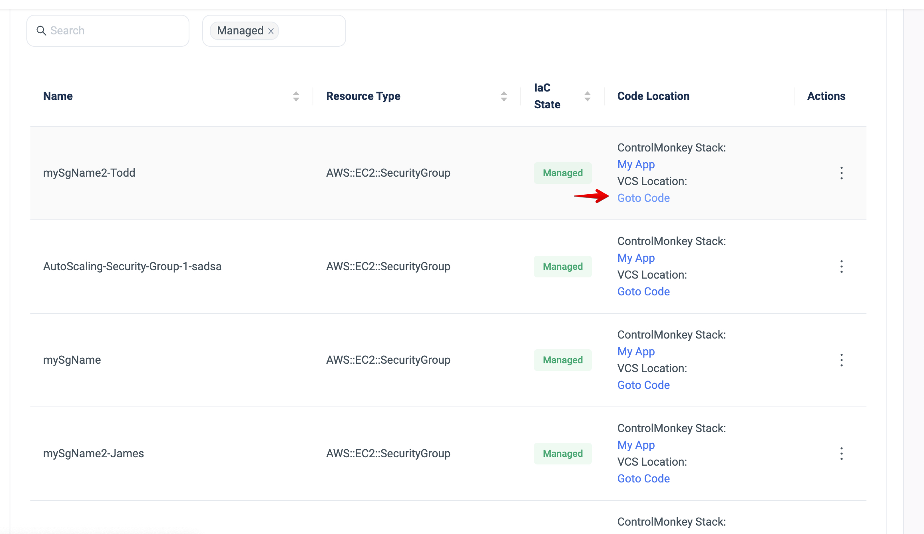Open the Managed filter dropdown box
Image resolution: width=924 pixels, height=534 pixels.
[x=274, y=31]
